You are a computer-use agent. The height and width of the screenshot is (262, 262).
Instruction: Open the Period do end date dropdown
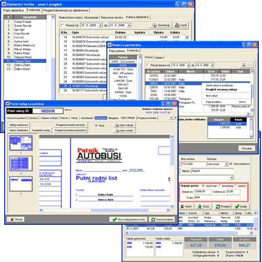[x=129, y=26]
